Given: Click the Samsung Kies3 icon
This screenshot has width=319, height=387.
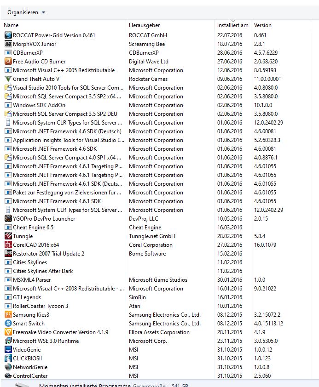Looking at the screenshot, I should coord(8,314).
